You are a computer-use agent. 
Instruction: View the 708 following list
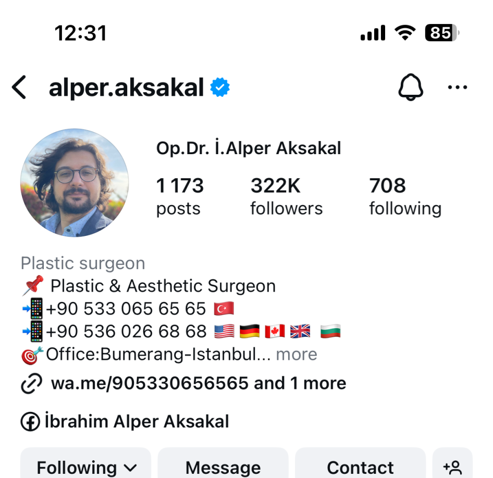coord(405,197)
